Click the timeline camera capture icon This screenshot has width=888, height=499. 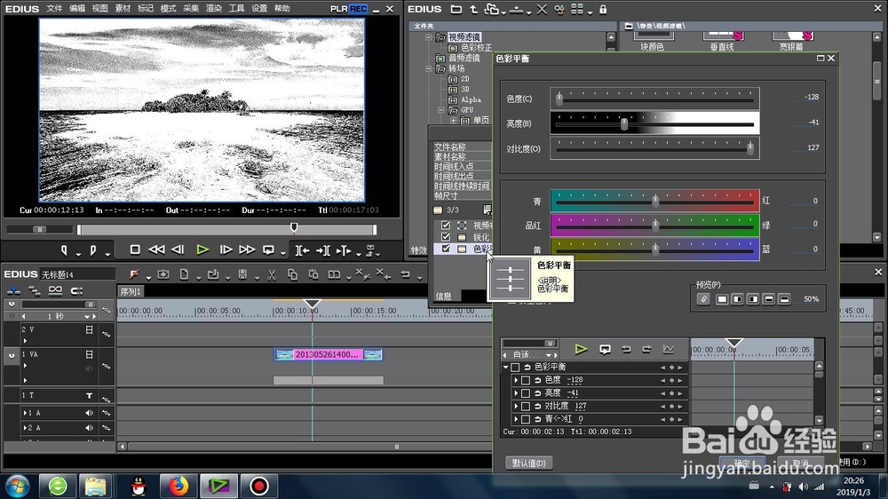(x=163, y=274)
